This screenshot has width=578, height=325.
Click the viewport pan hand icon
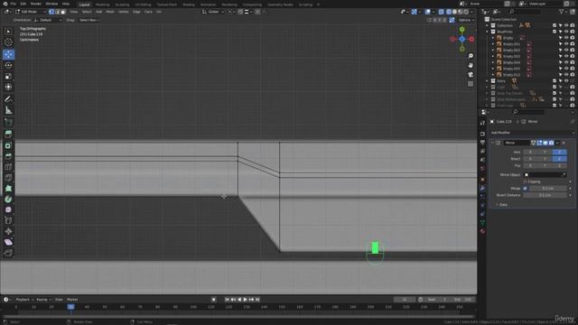[x=471, y=65]
